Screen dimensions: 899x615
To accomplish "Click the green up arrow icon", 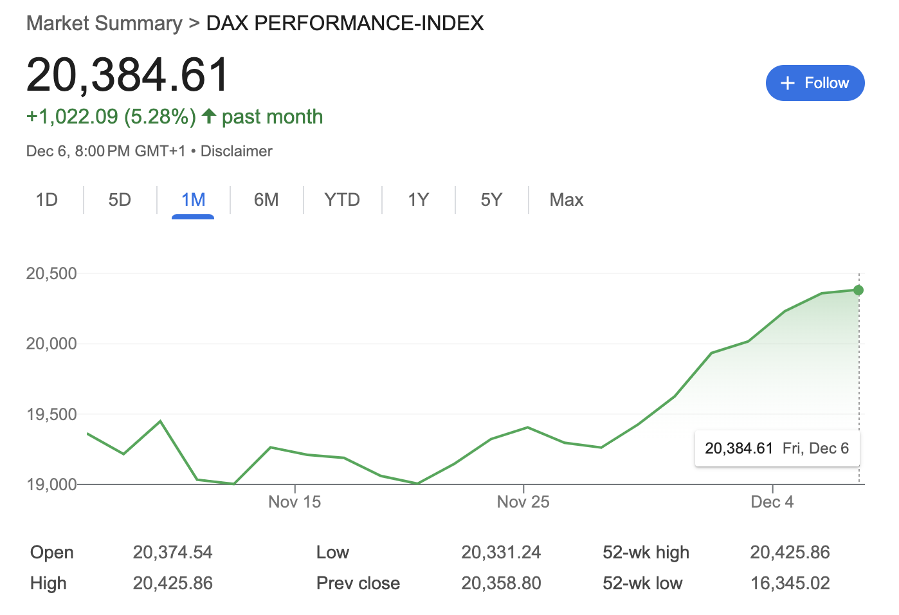I will coord(208,116).
